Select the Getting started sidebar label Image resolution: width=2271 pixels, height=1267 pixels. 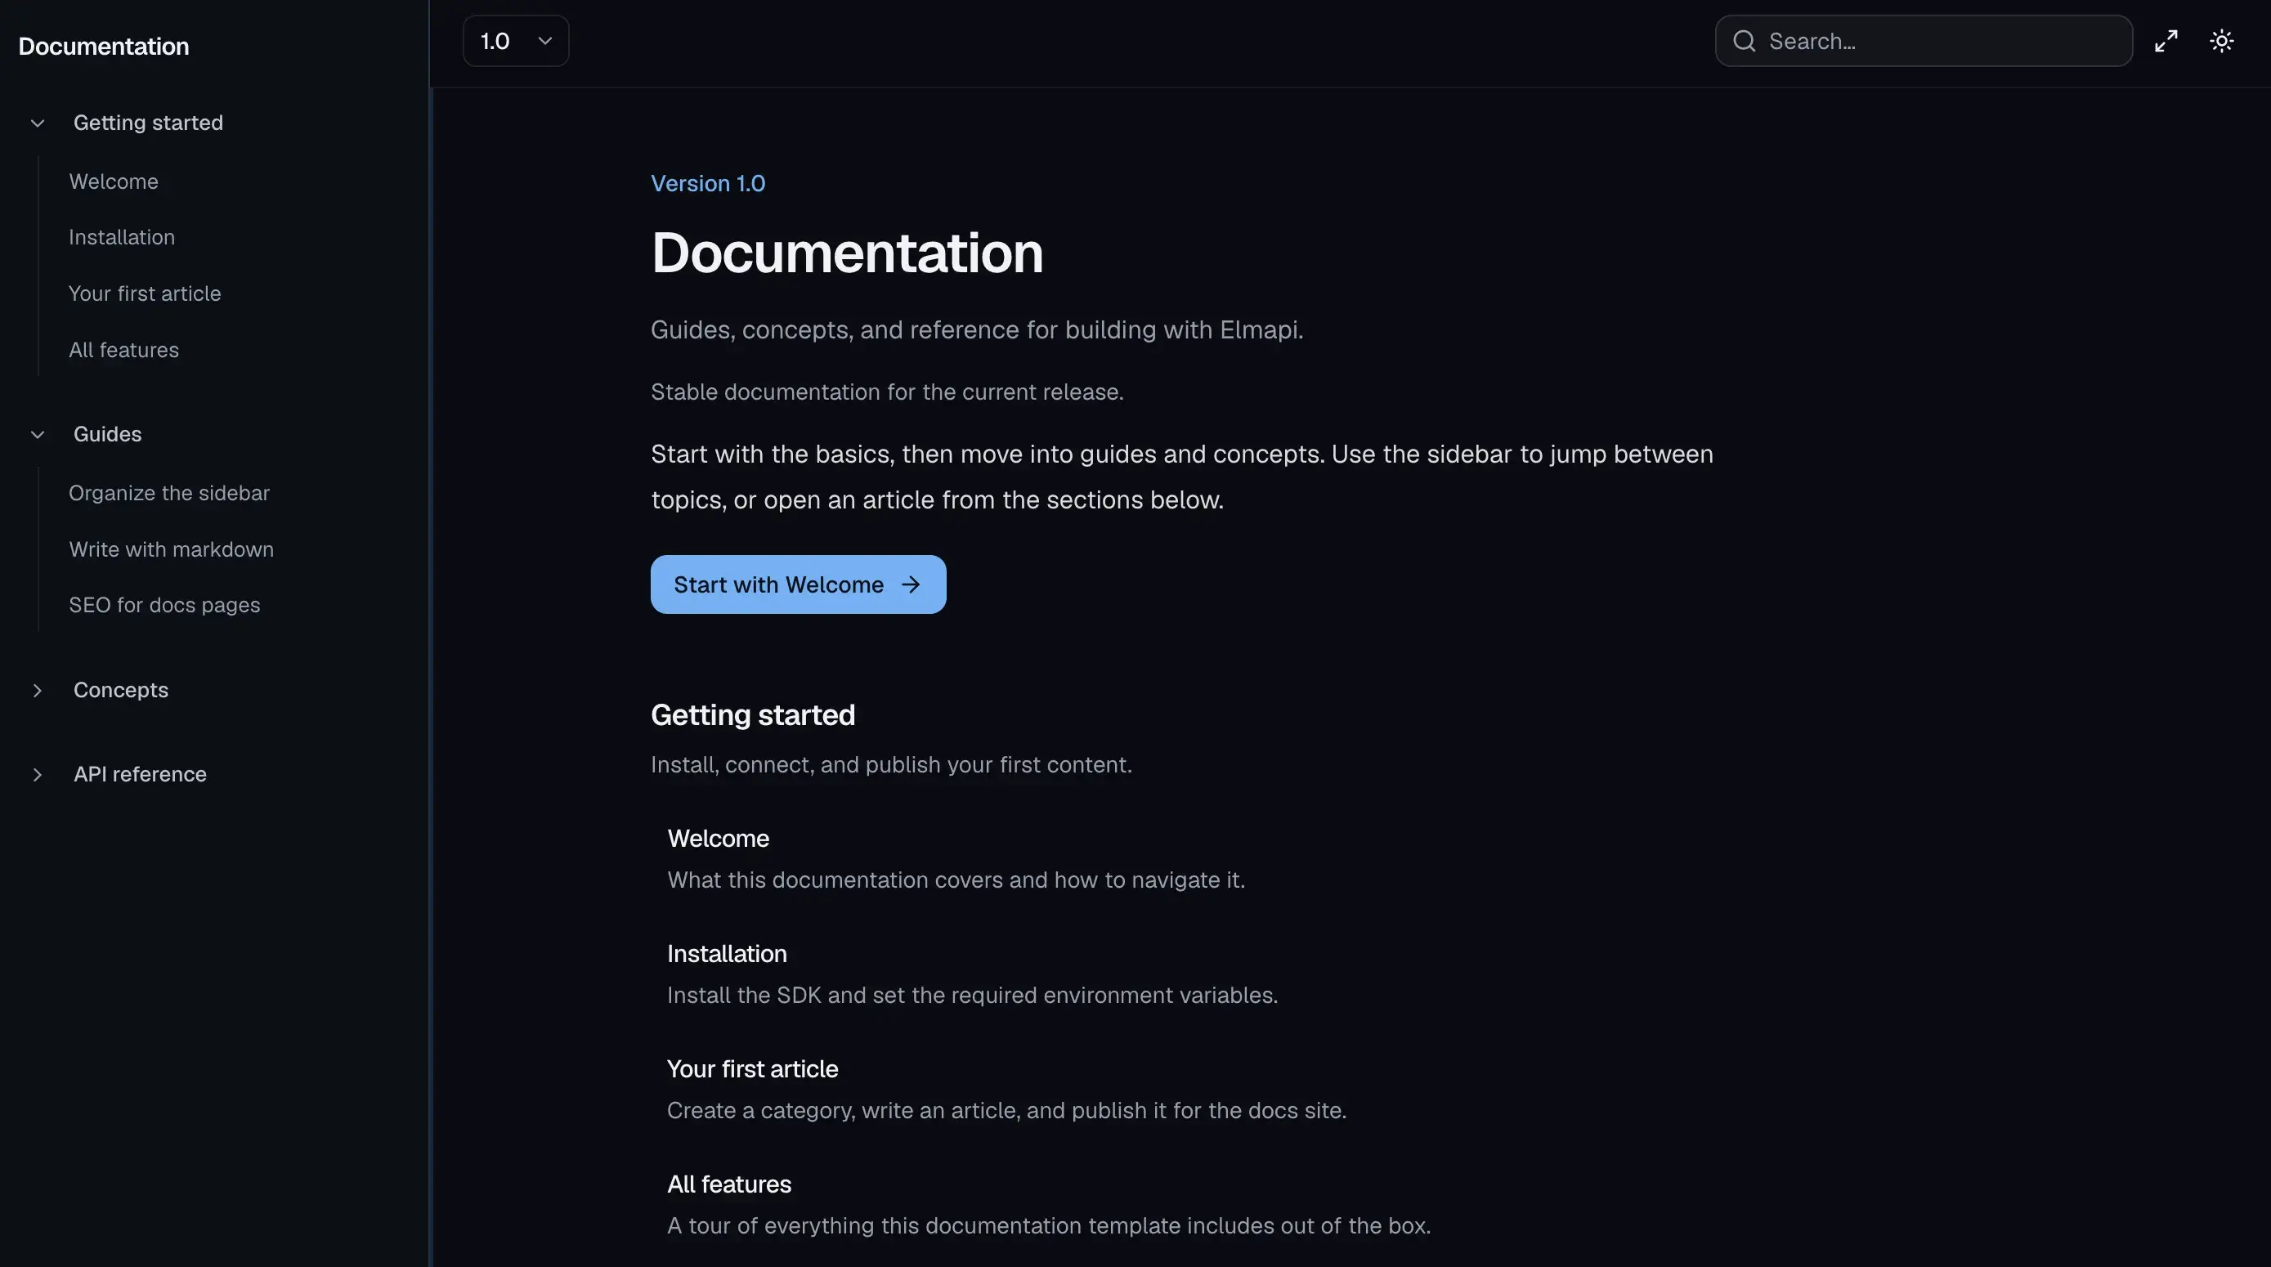[x=148, y=123]
